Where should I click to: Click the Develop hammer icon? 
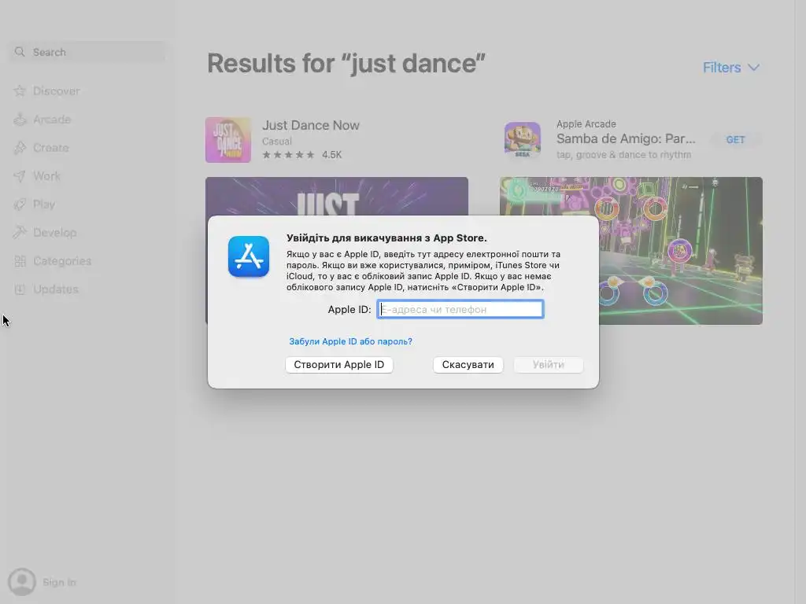[x=20, y=233]
